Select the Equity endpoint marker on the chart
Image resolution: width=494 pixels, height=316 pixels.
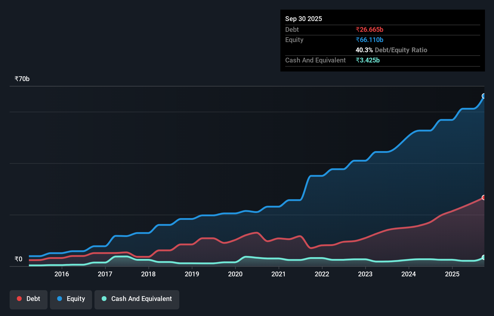(484, 96)
